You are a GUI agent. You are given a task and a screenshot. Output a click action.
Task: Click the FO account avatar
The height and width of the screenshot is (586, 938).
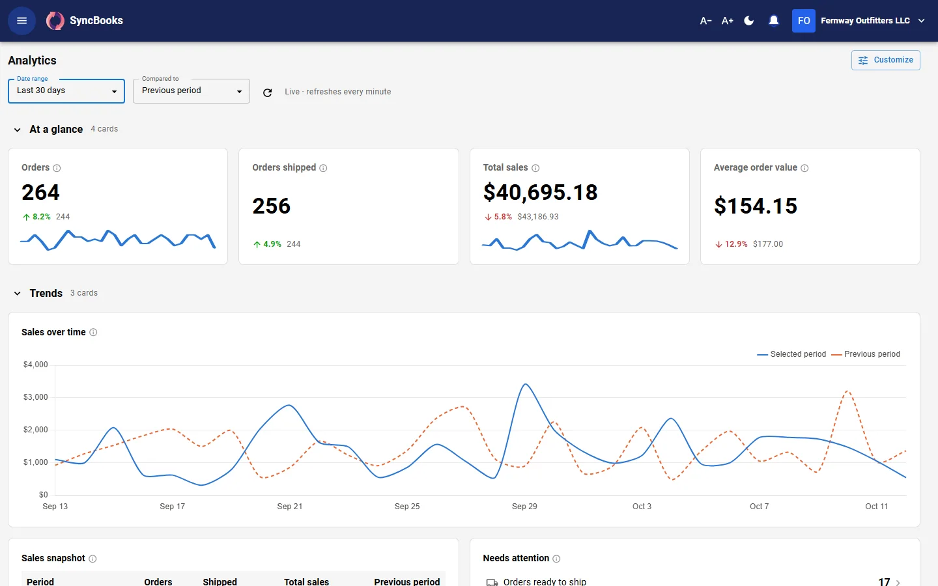(x=804, y=21)
